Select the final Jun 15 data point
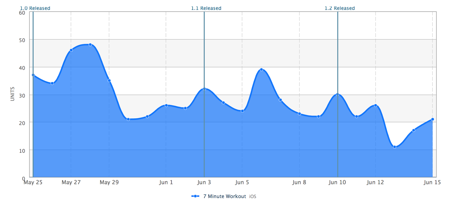 pyautogui.click(x=433, y=119)
